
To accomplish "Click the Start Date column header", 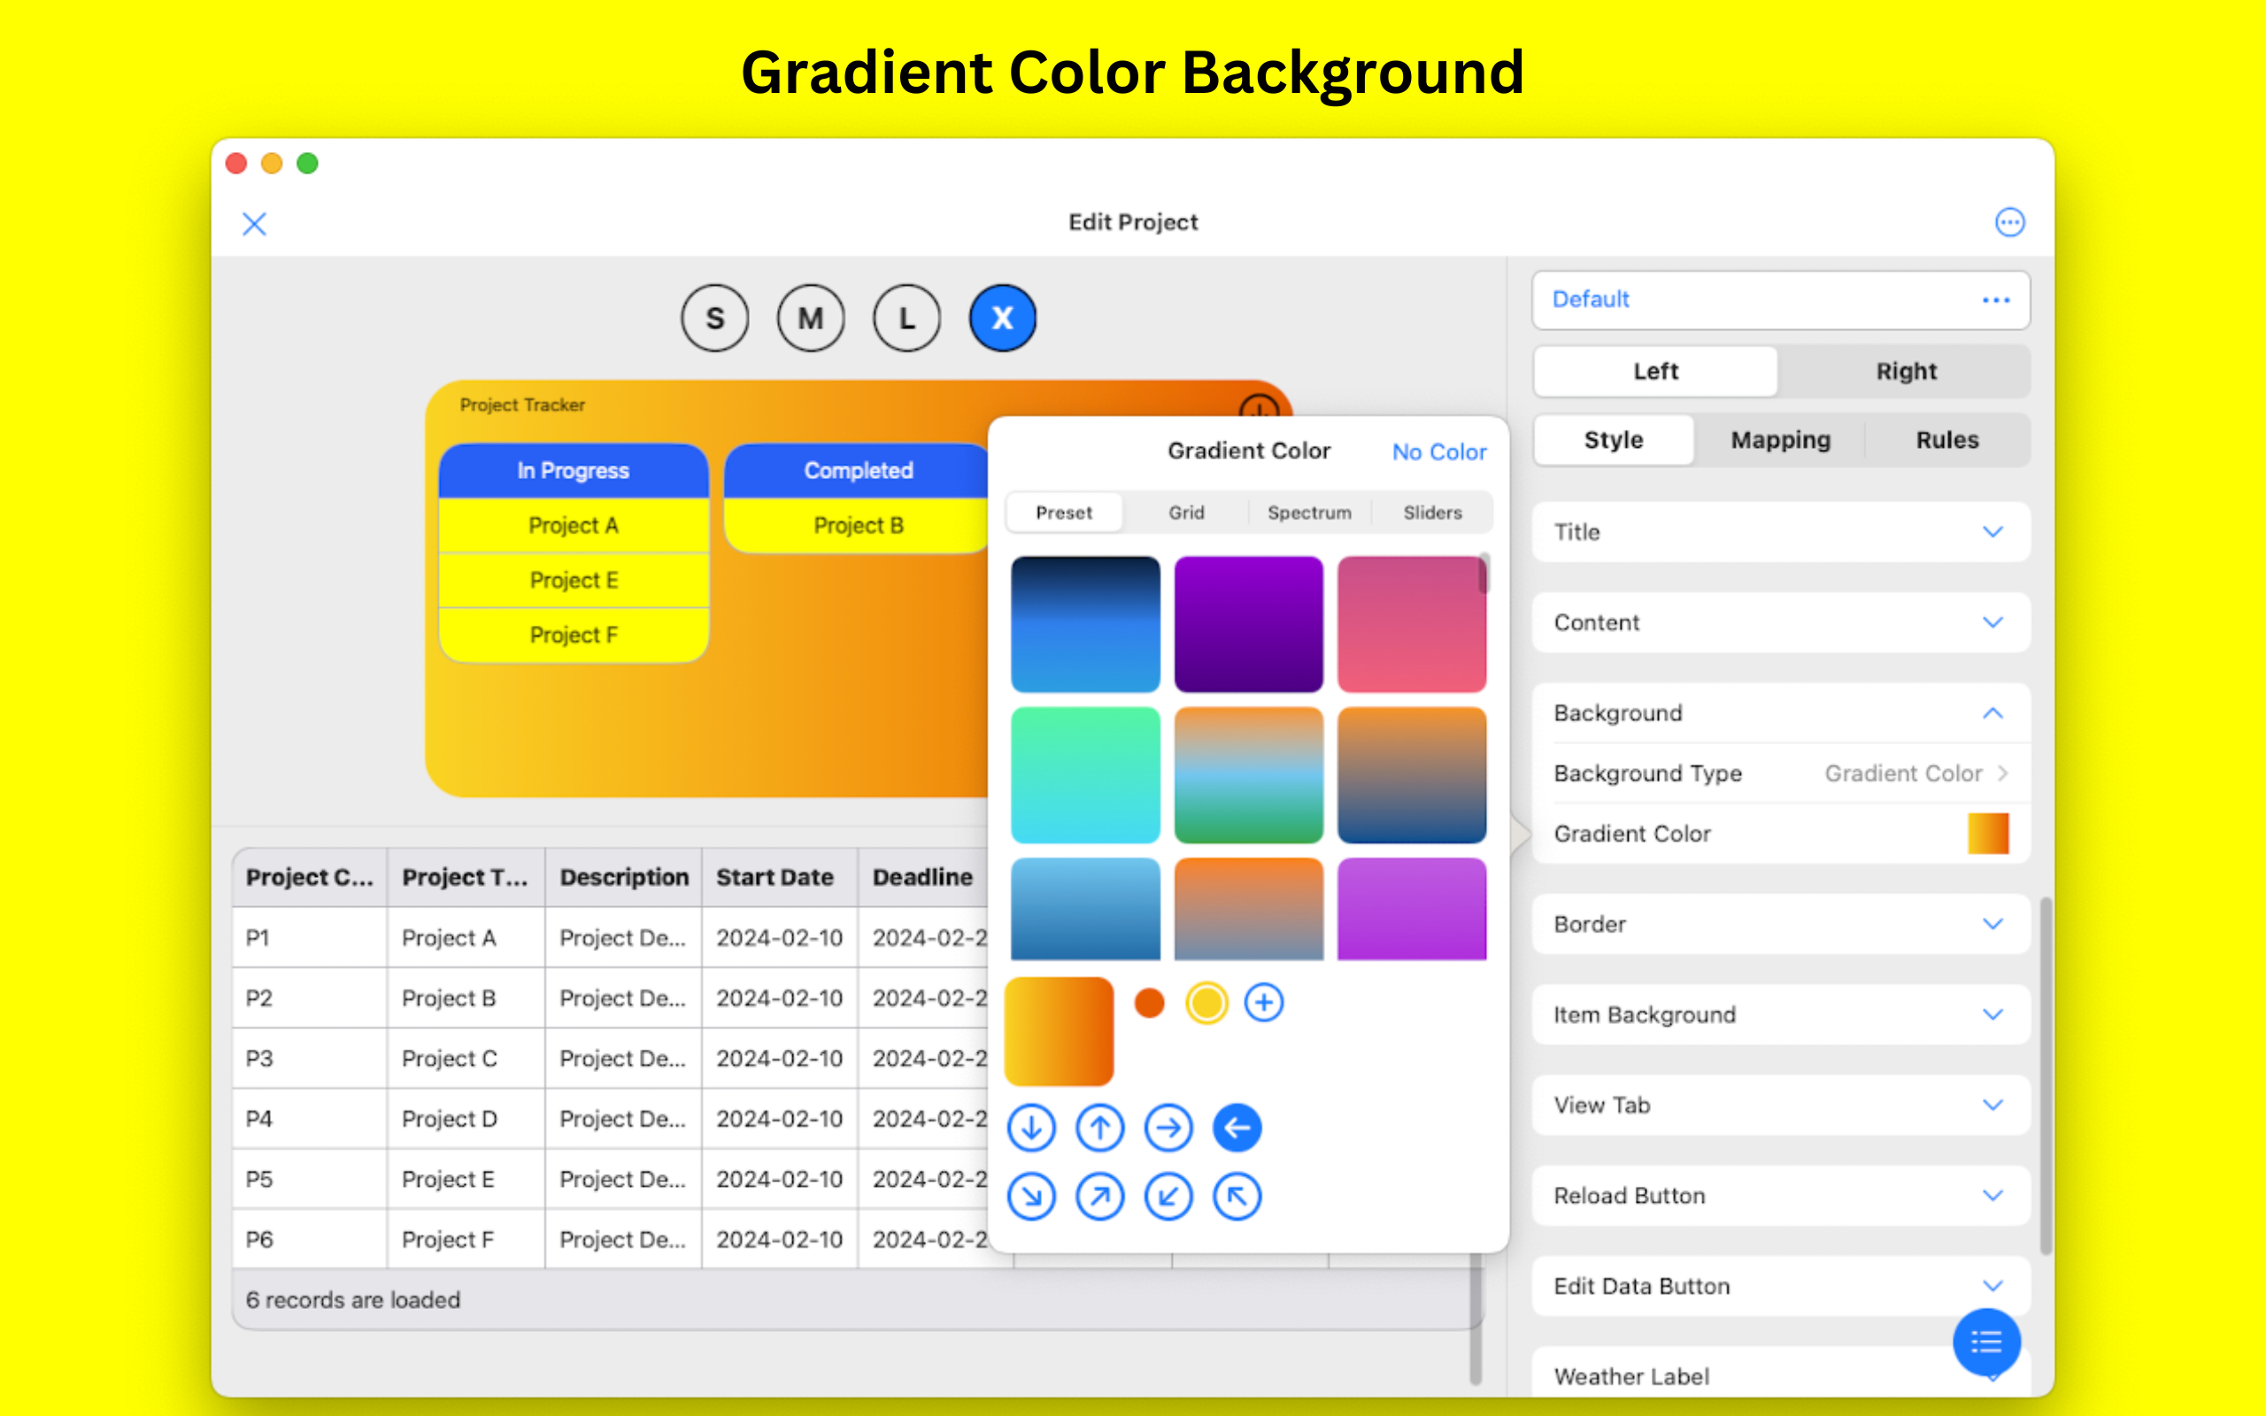I will pyautogui.click(x=779, y=878).
